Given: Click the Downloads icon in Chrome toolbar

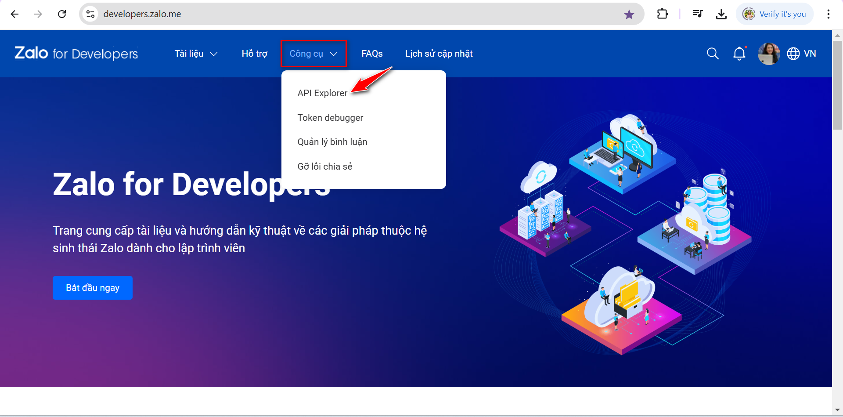Looking at the screenshot, I should 721,14.
